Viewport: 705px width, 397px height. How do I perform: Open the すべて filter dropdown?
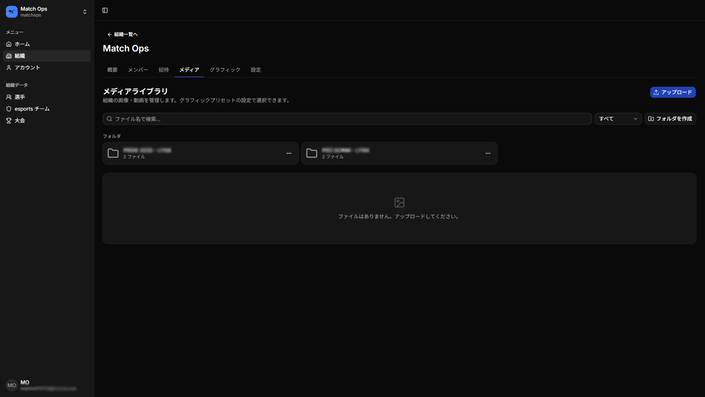click(x=618, y=119)
